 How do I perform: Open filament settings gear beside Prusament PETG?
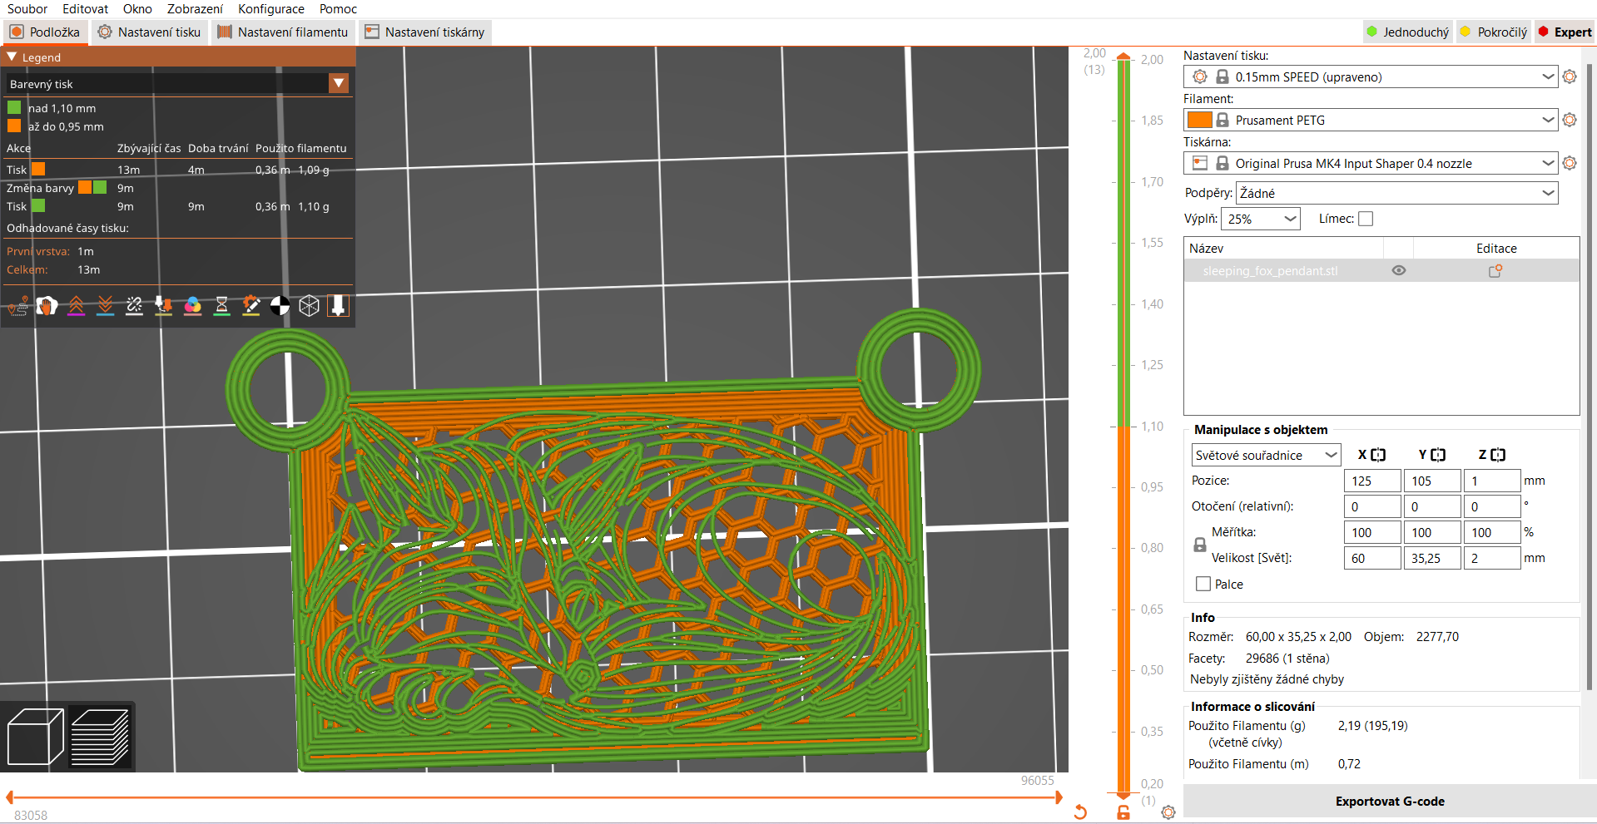pyautogui.click(x=1570, y=120)
